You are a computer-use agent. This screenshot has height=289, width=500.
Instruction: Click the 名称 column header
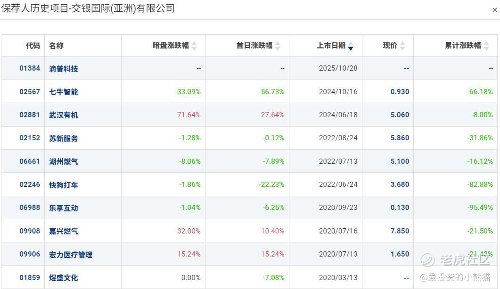(x=56, y=46)
